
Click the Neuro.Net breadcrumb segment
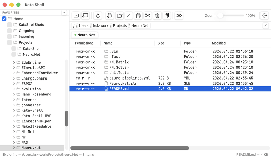140,26
